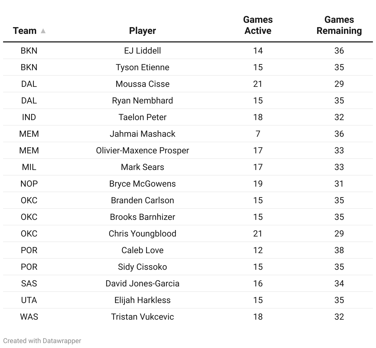Open the Created with Datawrapper link

coord(42,341)
